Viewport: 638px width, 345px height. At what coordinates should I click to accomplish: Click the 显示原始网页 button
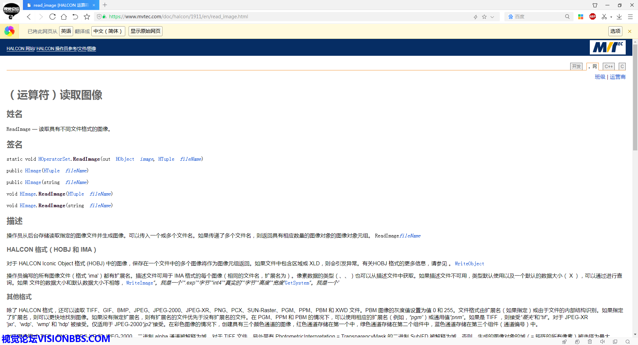coord(146,31)
